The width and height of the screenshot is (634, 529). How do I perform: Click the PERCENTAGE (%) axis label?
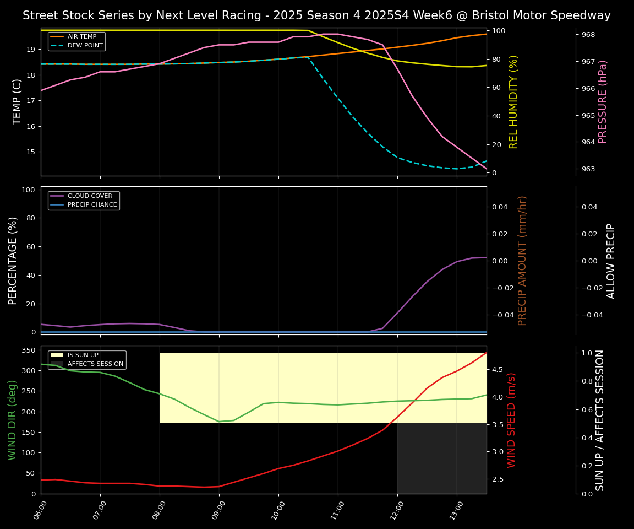pos(13,260)
